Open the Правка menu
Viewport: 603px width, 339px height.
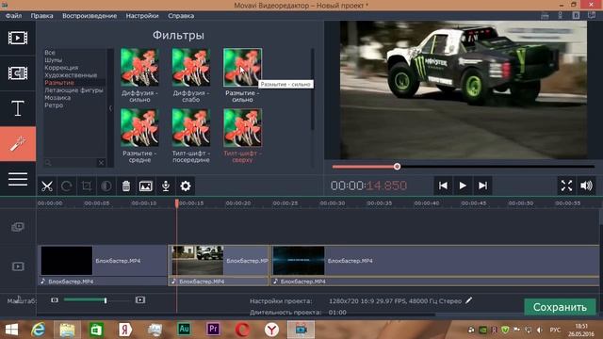coord(41,16)
